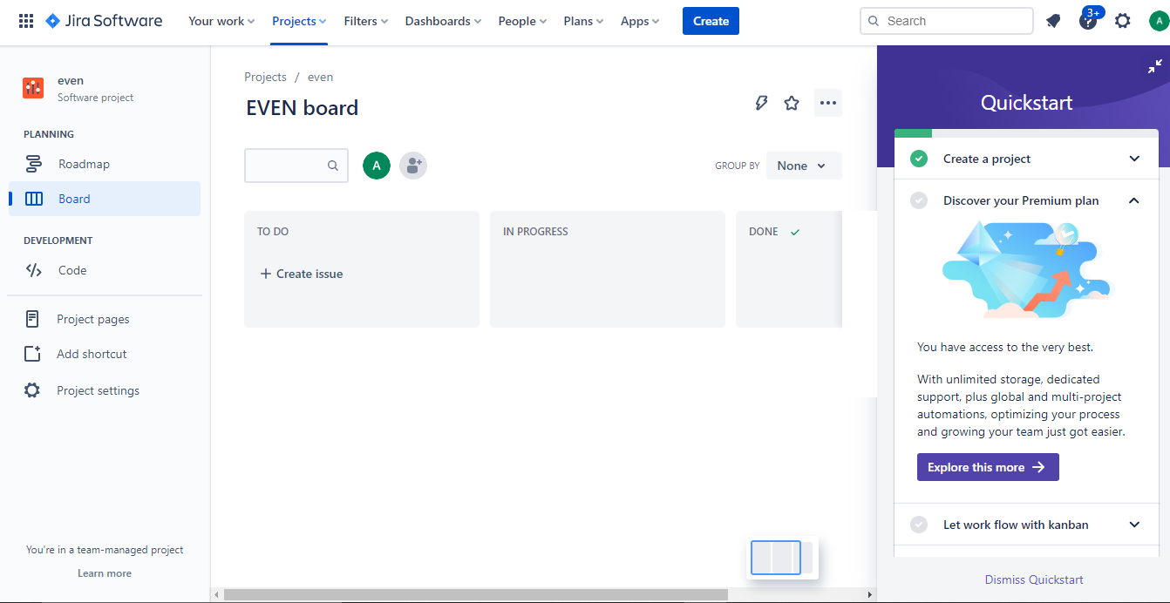Open the Filters dropdown
This screenshot has width=1170, height=603.
click(x=366, y=21)
